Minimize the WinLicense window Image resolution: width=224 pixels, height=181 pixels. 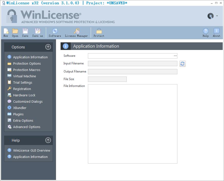212,3
